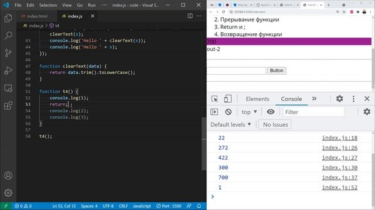
Task: Open the Go menu
Action: (x=80, y=5)
